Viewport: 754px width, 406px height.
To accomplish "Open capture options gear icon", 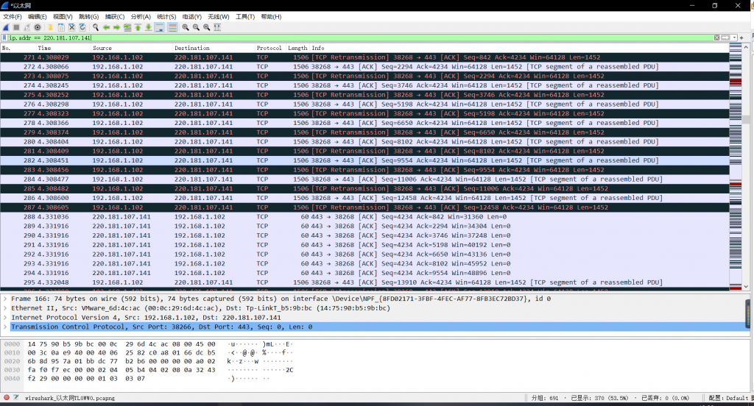I will tap(38, 27).
